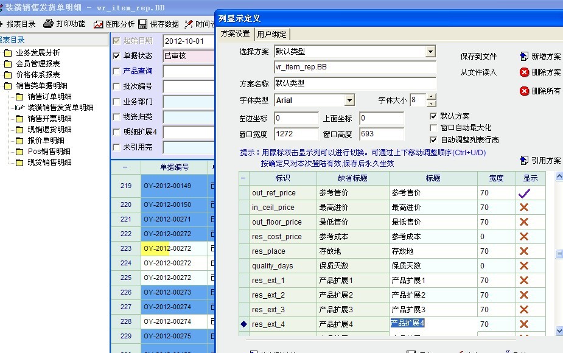
Task: Select the 方案设置 tab
Action: (x=235, y=33)
